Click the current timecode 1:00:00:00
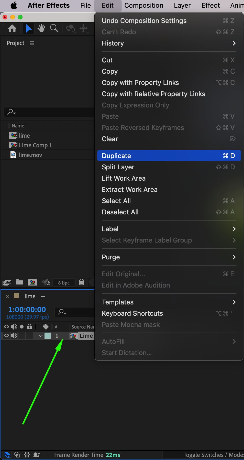 27,310
